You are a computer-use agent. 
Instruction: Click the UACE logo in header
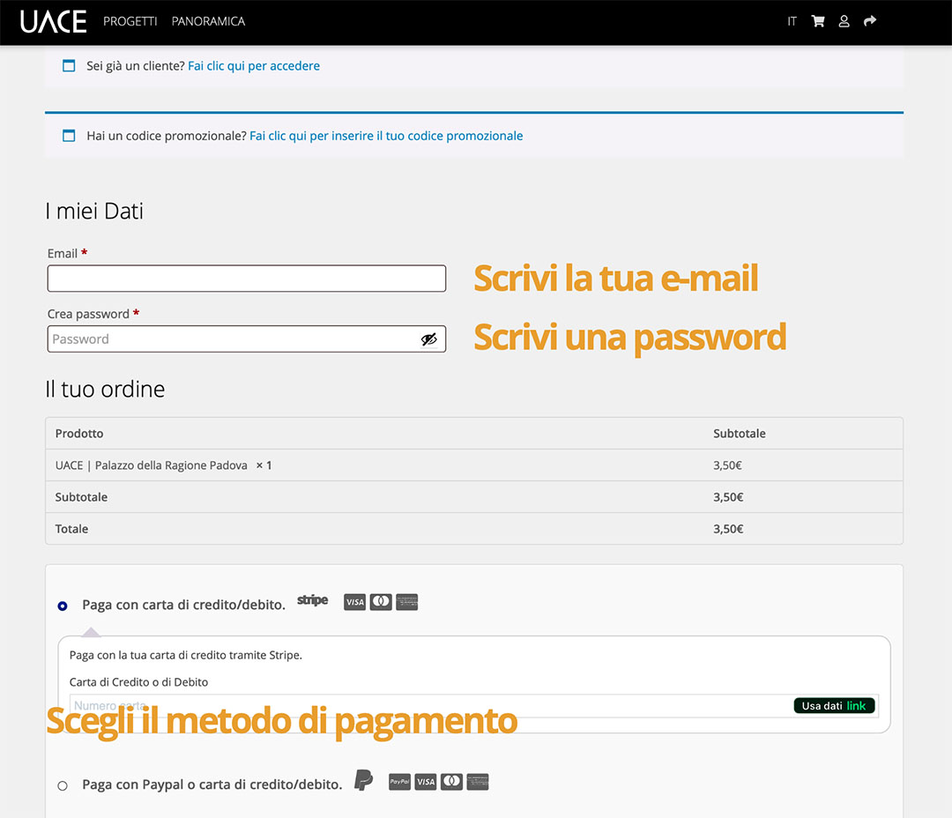[x=53, y=21]
